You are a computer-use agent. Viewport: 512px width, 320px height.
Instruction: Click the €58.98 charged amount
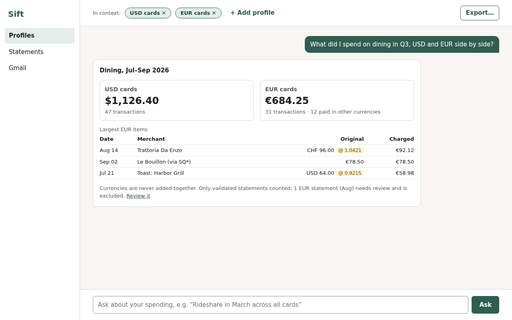point(405,173)
